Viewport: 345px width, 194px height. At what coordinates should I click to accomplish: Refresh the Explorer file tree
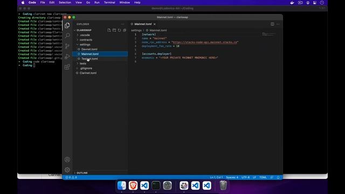click(x=120, y=30)
